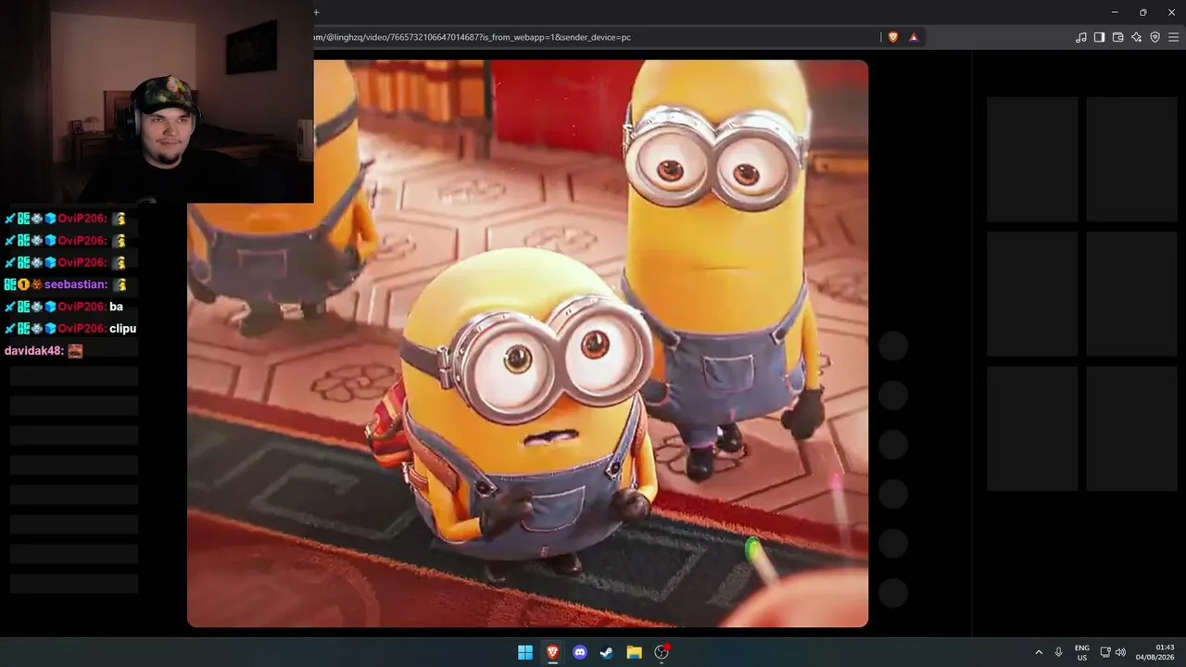Open the Brave Wallet icon
Viewport: 1186px width, 667px height.
pos(1117,37)
